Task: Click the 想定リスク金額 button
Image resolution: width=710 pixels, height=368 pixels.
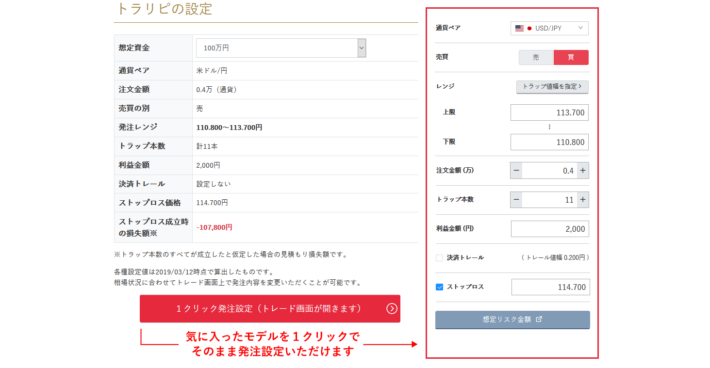Action: 512,320
